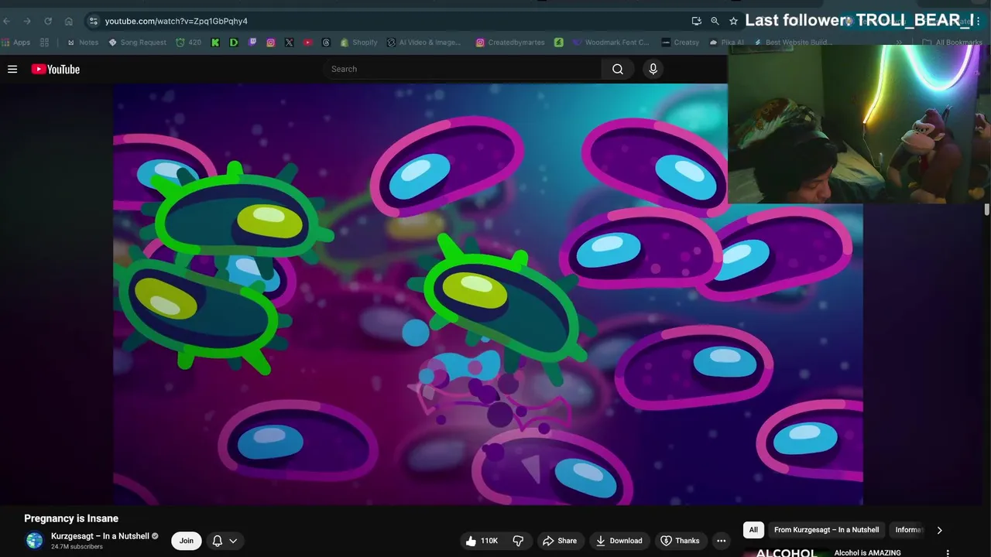Open the Alcohol is AMAZING suggested thumbnail
991x557 pixels.
tap(786, 552)
